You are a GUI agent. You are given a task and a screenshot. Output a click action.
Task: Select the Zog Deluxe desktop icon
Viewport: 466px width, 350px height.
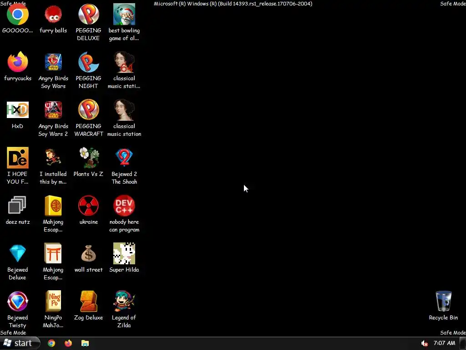pyautogui.click(x=89, y=301)
